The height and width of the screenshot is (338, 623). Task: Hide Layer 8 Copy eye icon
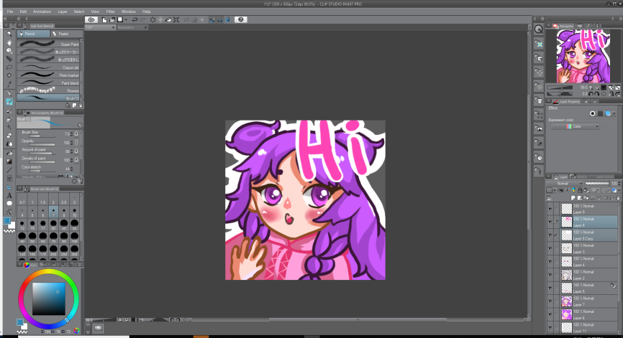pyautogui.click(x=550, y=235)
